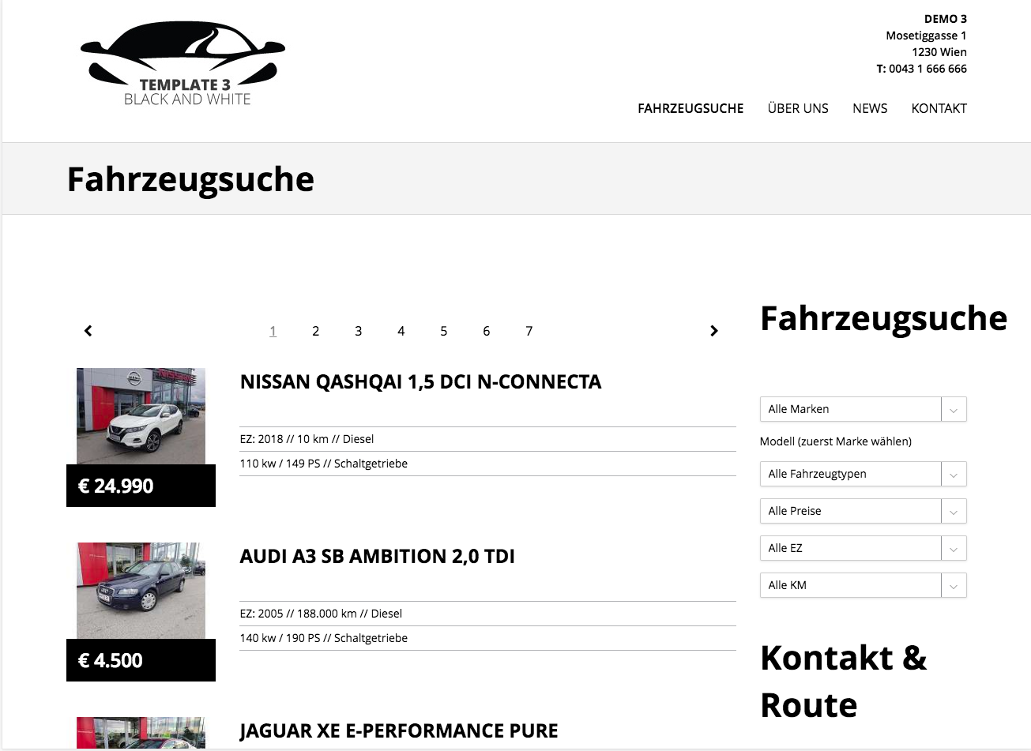1031x751 pixels.
Task: Jump to results page 2
Action: pyautogui.click(x=315, y=331)
